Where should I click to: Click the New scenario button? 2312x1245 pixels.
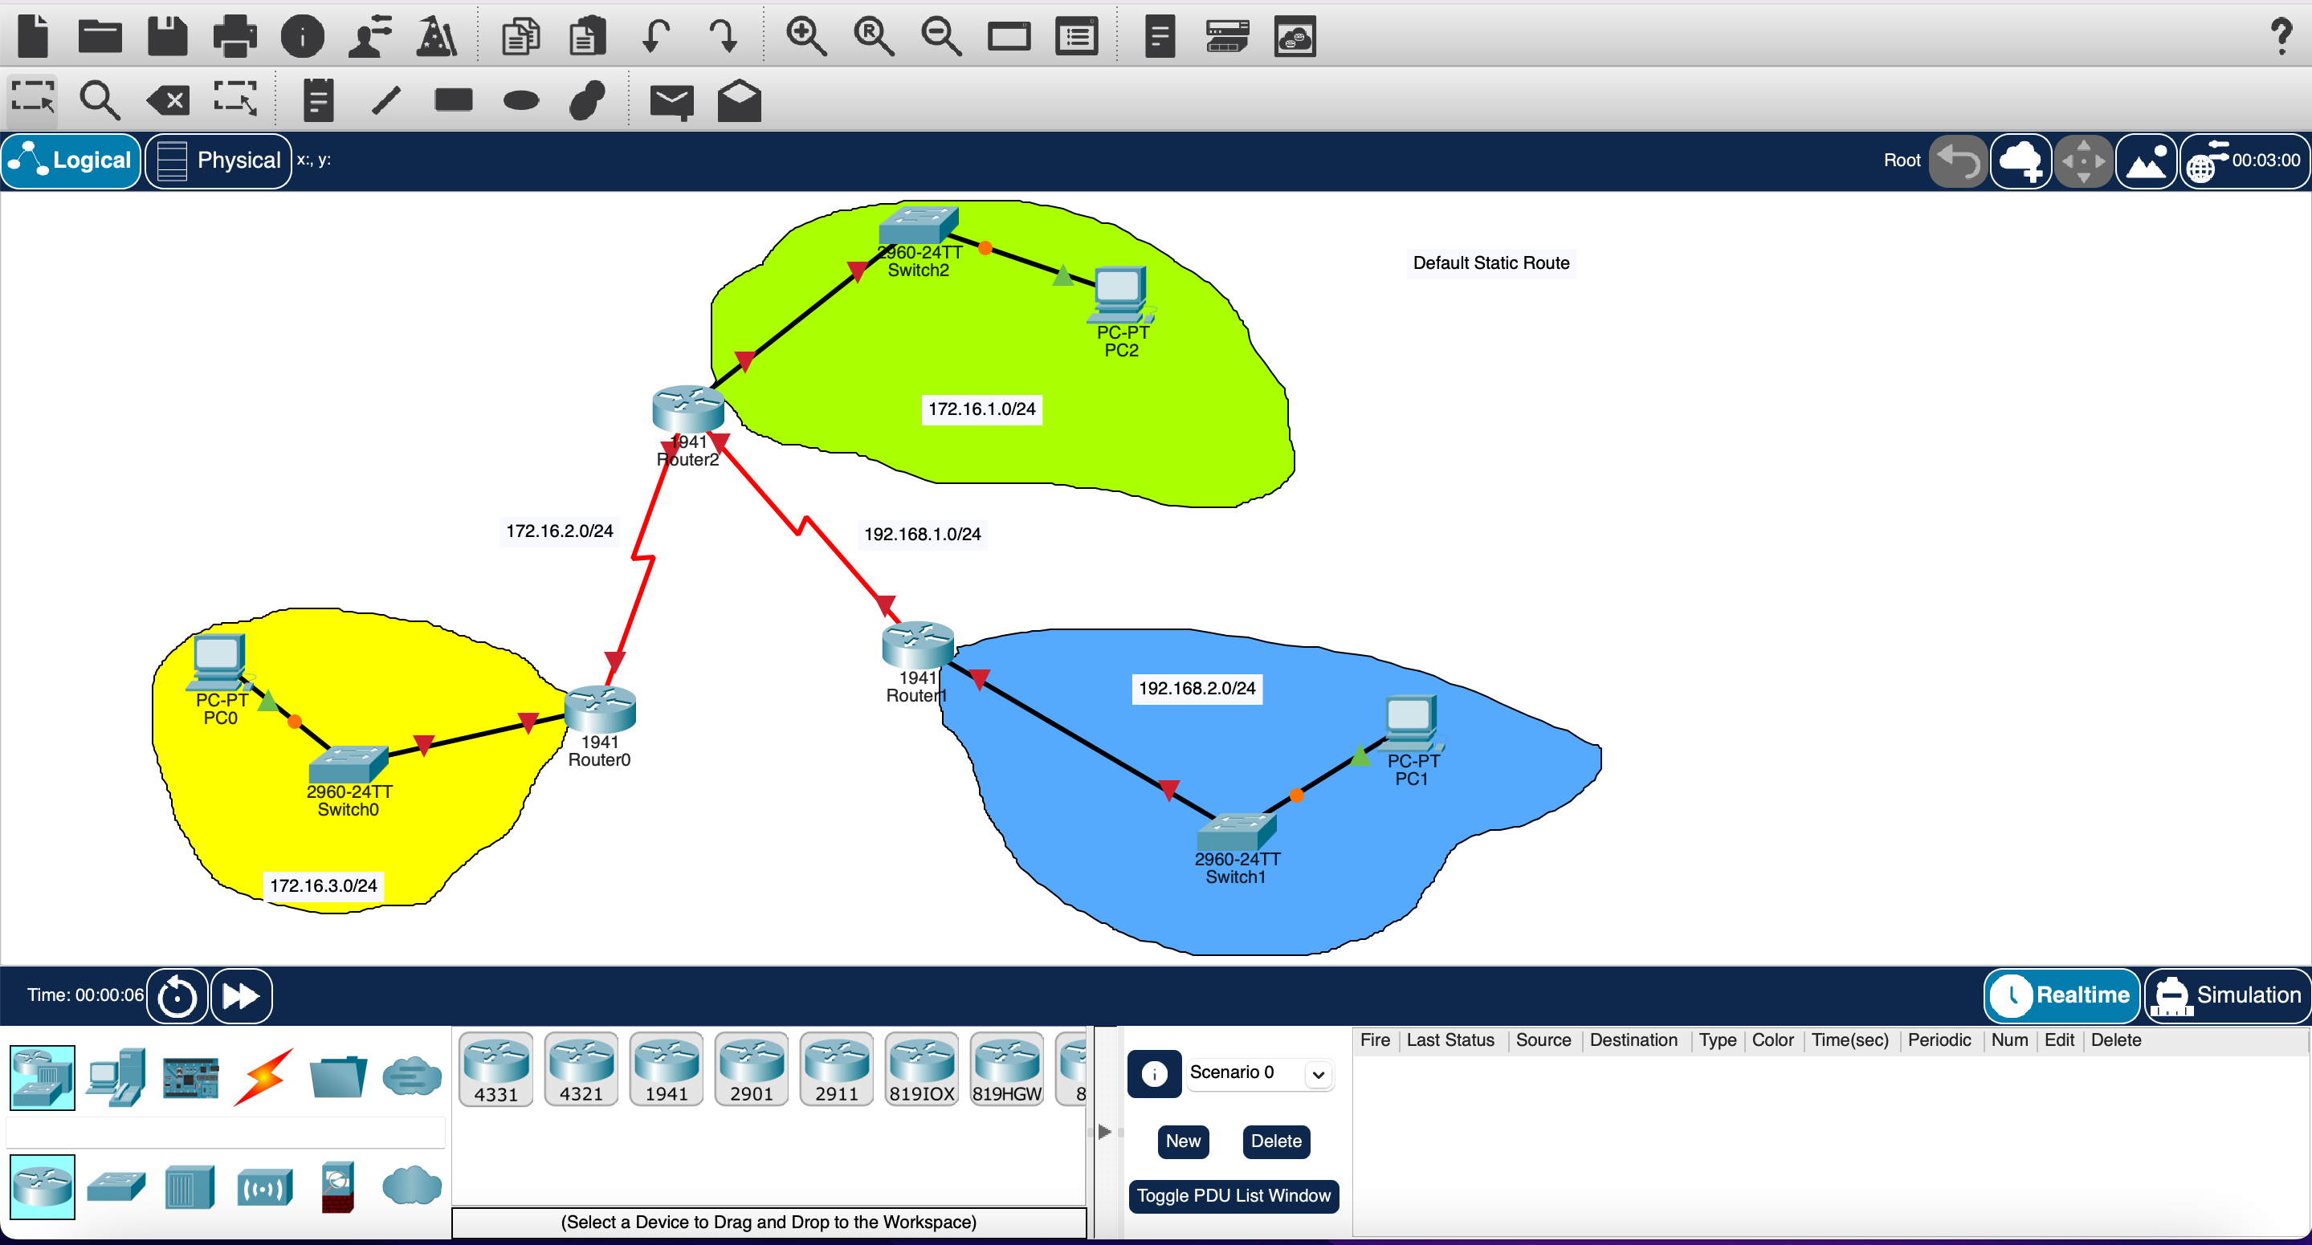[x=1182, y=1141]
